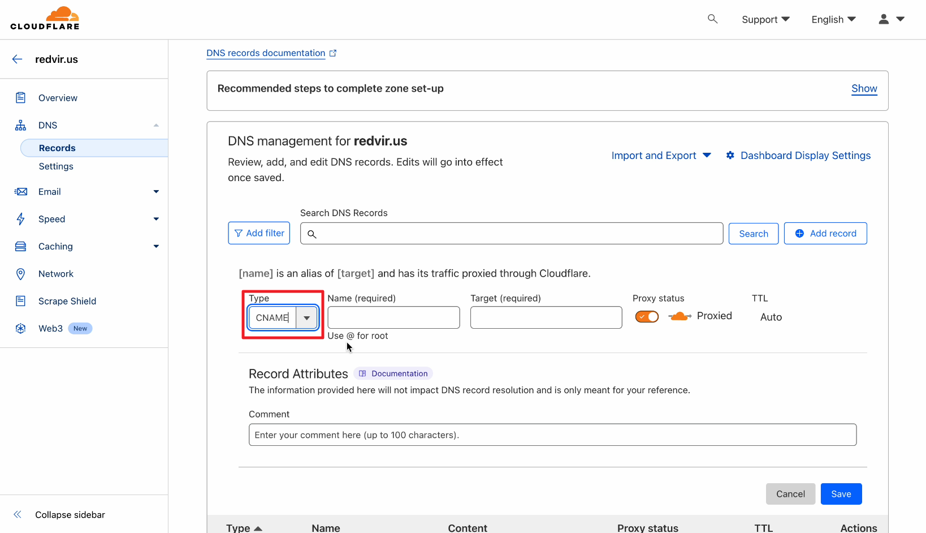Open the record Type dropdown arrow
This screenshot has width=926, height=533.
306,318
